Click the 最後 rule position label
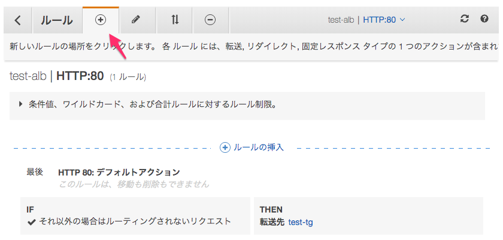 34,172
